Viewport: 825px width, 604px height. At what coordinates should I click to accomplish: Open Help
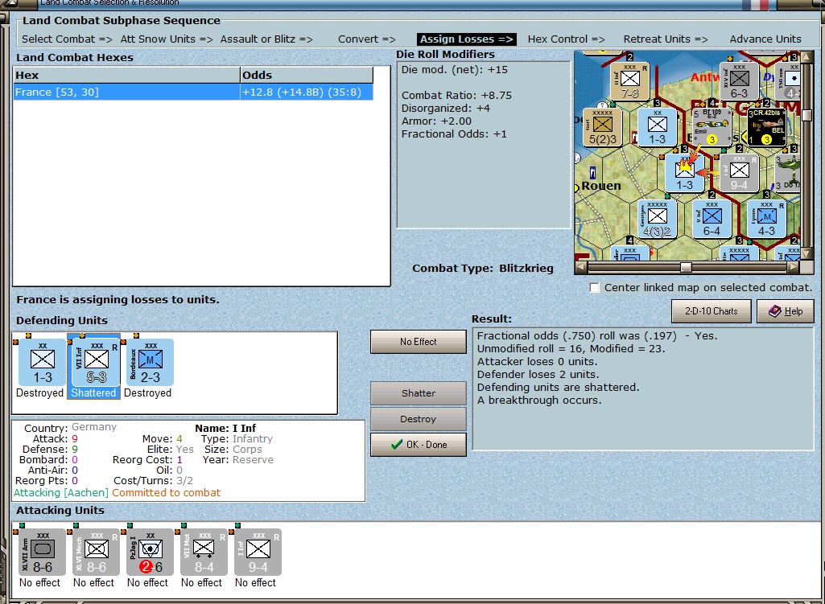[x=786, y=311]
